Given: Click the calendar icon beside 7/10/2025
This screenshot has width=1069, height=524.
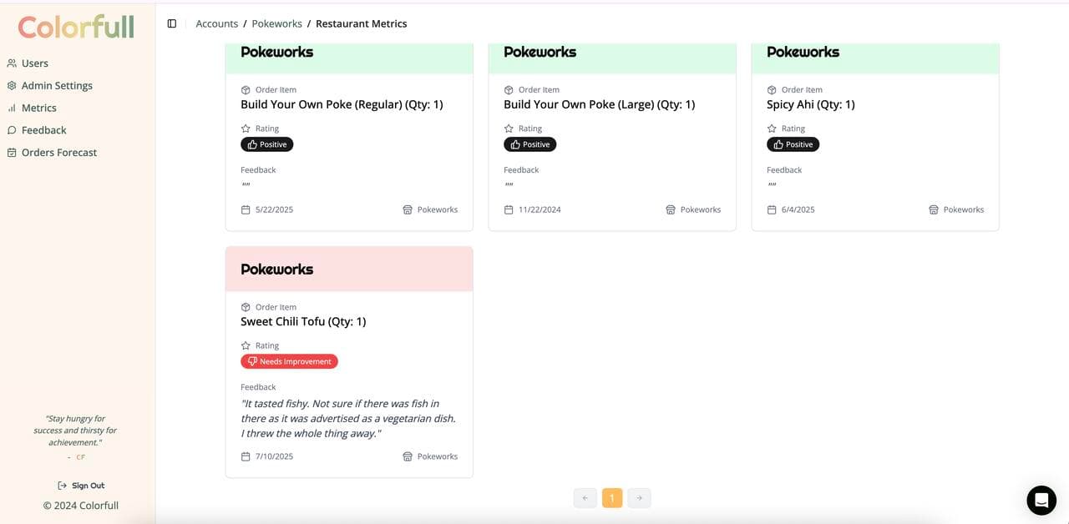Looking at the screenshot, I should pyautogui.click(x=244, y=456).
